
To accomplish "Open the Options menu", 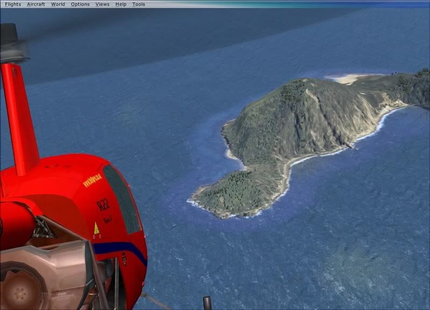I will click(x=80, y=4).
